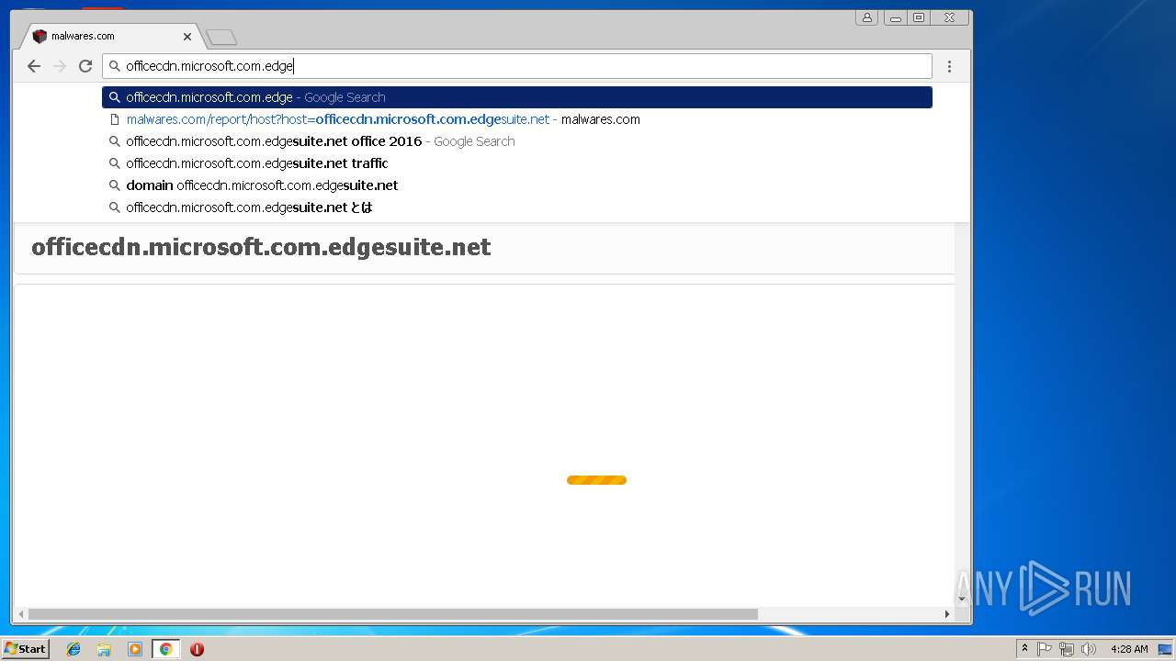Click the Show desktop button
The height and width of the screenshot is (661, 1176).
point(1165,649)
